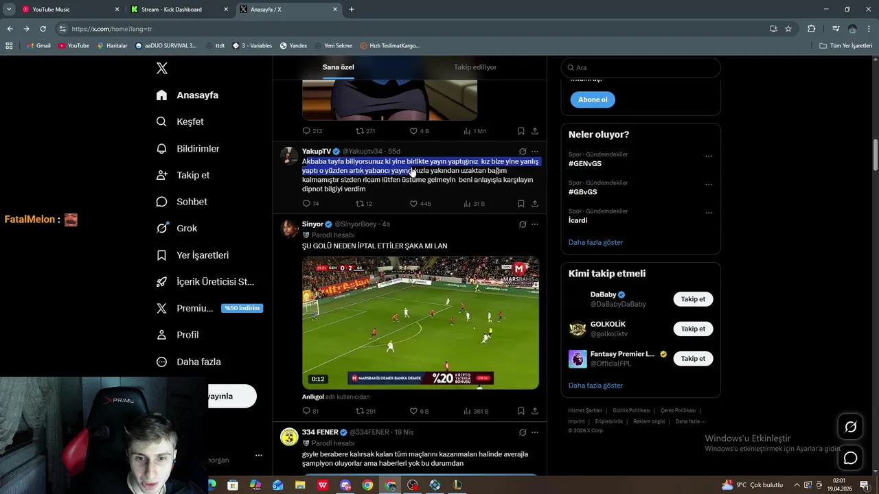Open more options for #GBvGS trend
Viewport: 879px width, 494px height.
point(709,185)
